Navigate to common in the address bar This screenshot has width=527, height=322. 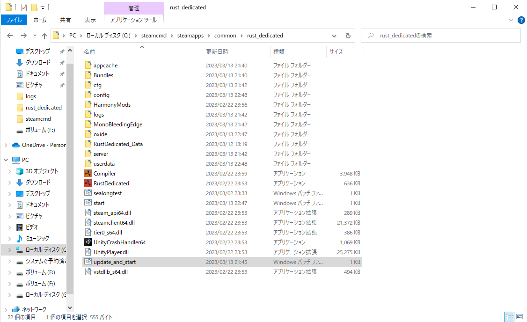[x=225, y=36]
